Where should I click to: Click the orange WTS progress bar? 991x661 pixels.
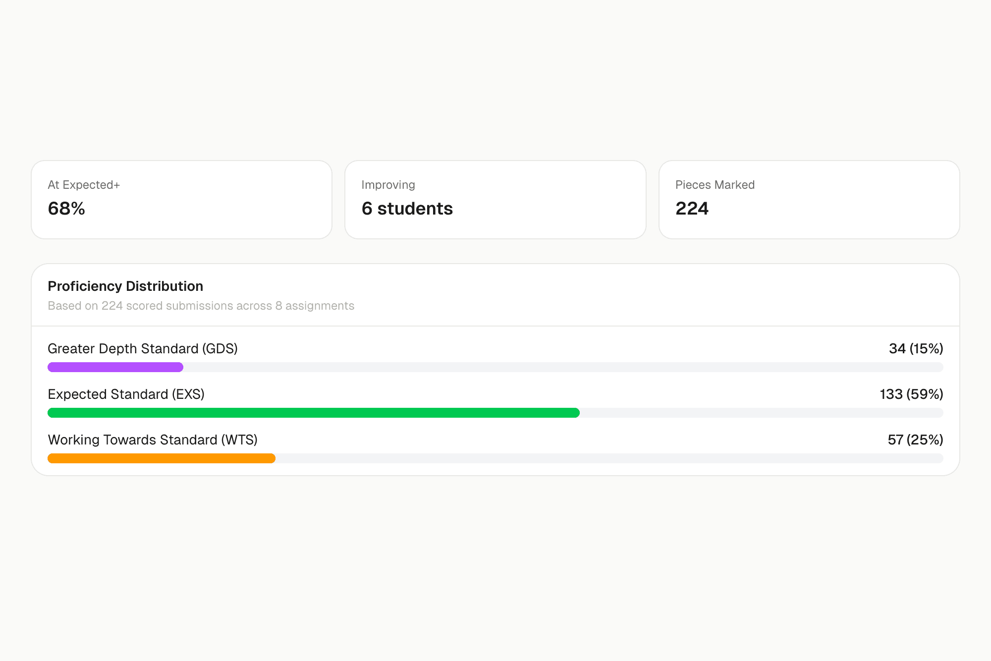pyautogui.click(x=161, y=458)
